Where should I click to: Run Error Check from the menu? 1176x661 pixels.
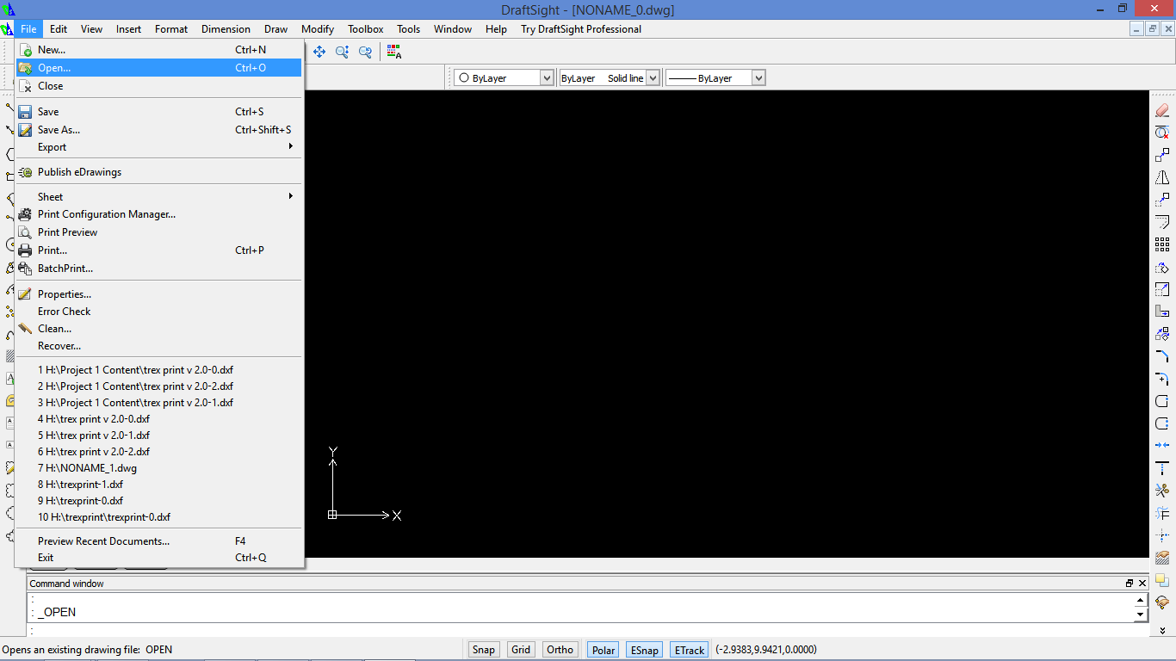click(x=159, y=312)
